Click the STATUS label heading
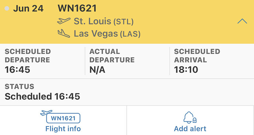254x135 pixels. point(20,87)
